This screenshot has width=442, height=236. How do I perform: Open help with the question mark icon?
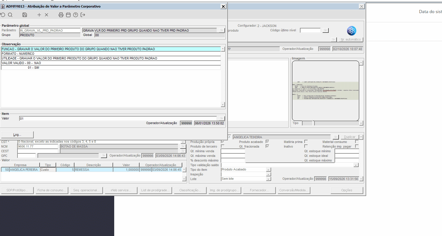point(76,15)
